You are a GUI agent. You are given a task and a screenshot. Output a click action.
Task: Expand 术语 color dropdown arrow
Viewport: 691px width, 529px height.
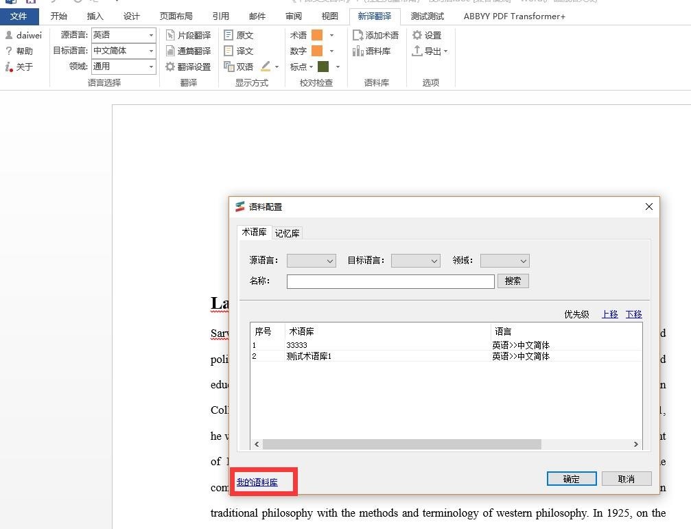(332, 35)
